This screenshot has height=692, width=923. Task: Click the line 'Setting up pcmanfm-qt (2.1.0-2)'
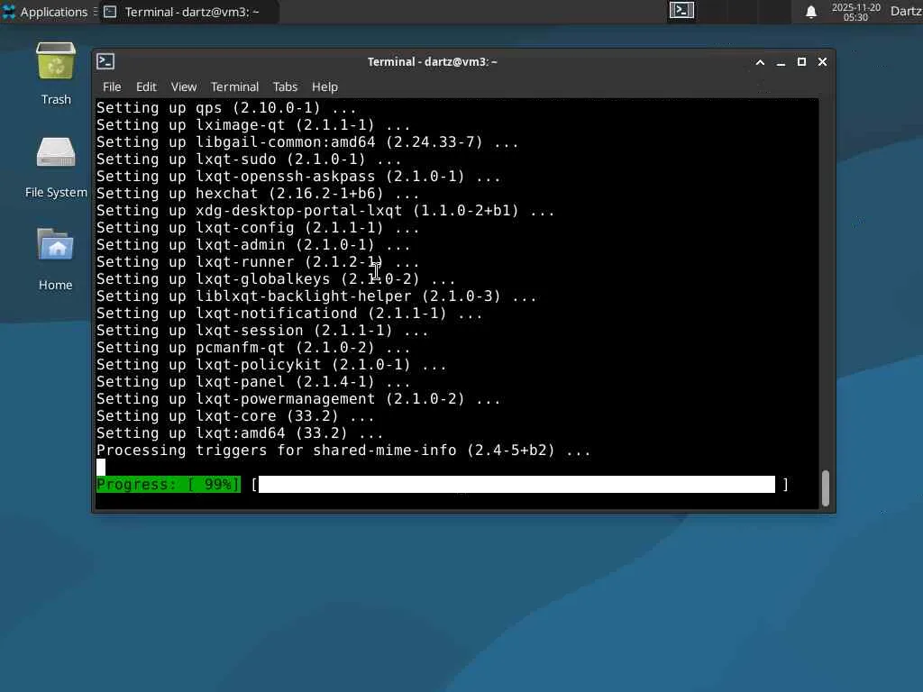pyautogui.click(x=253, y=347)
